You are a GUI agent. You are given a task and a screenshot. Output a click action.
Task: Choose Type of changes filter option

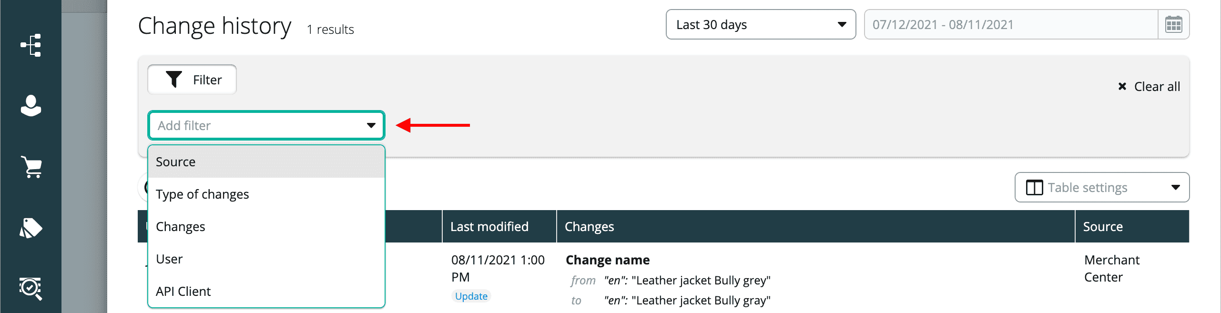tap(266, 194)
